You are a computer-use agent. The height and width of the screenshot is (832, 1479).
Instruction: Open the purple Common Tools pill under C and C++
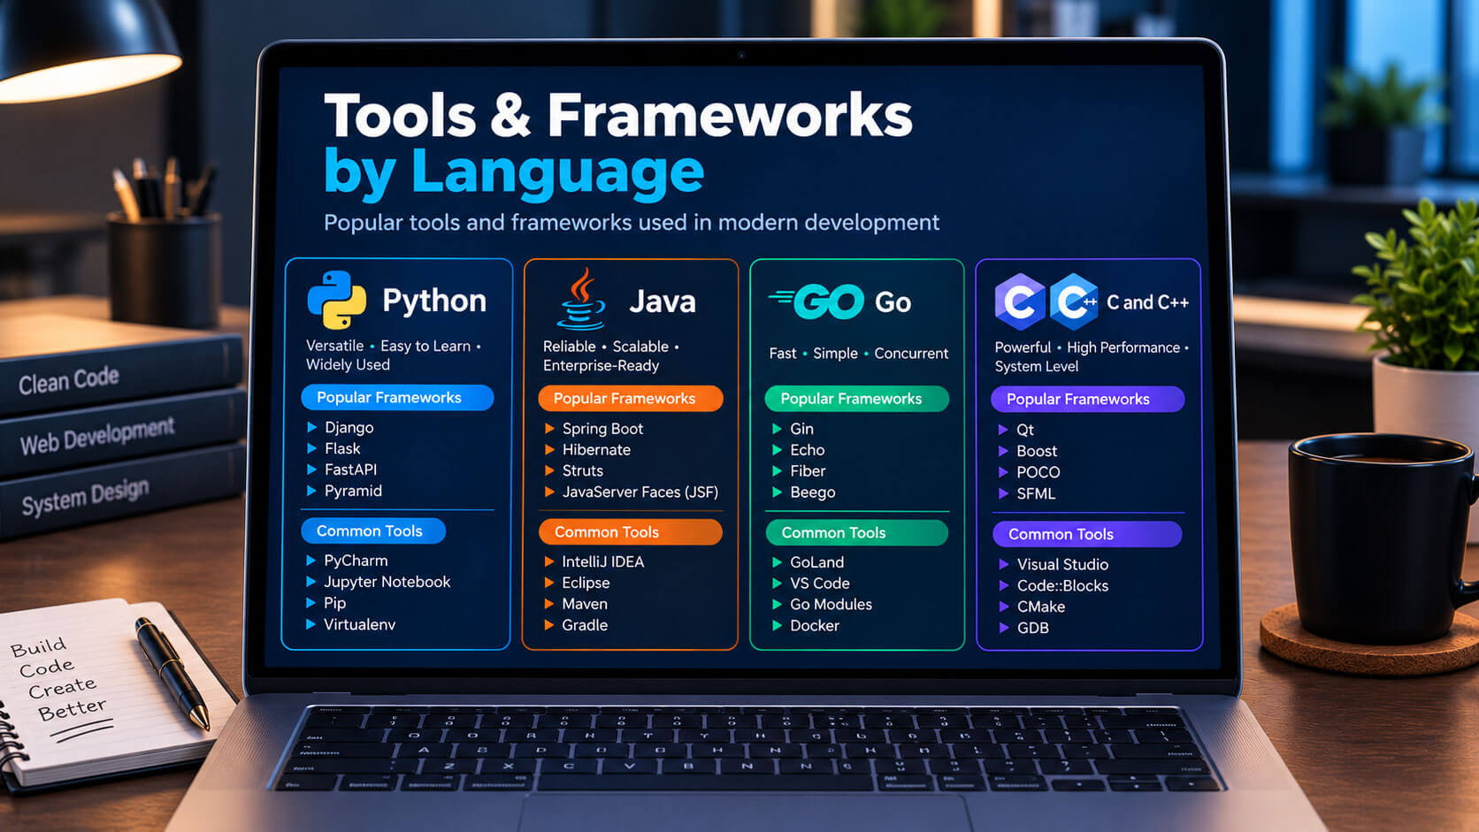[x=1087, y=534]
